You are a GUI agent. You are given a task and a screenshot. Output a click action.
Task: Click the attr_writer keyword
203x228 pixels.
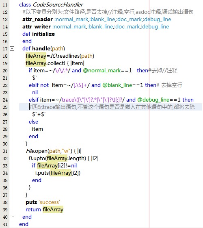[37, 27]
